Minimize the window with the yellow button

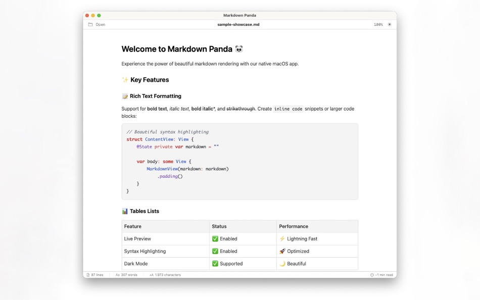pyautogui.click(x=93, y=15)
